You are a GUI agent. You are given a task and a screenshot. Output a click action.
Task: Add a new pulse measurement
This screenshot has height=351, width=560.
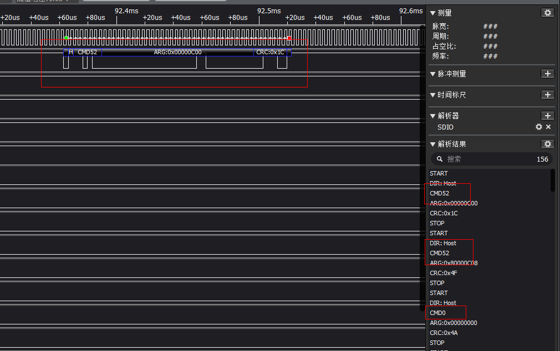tap(547, 74)
